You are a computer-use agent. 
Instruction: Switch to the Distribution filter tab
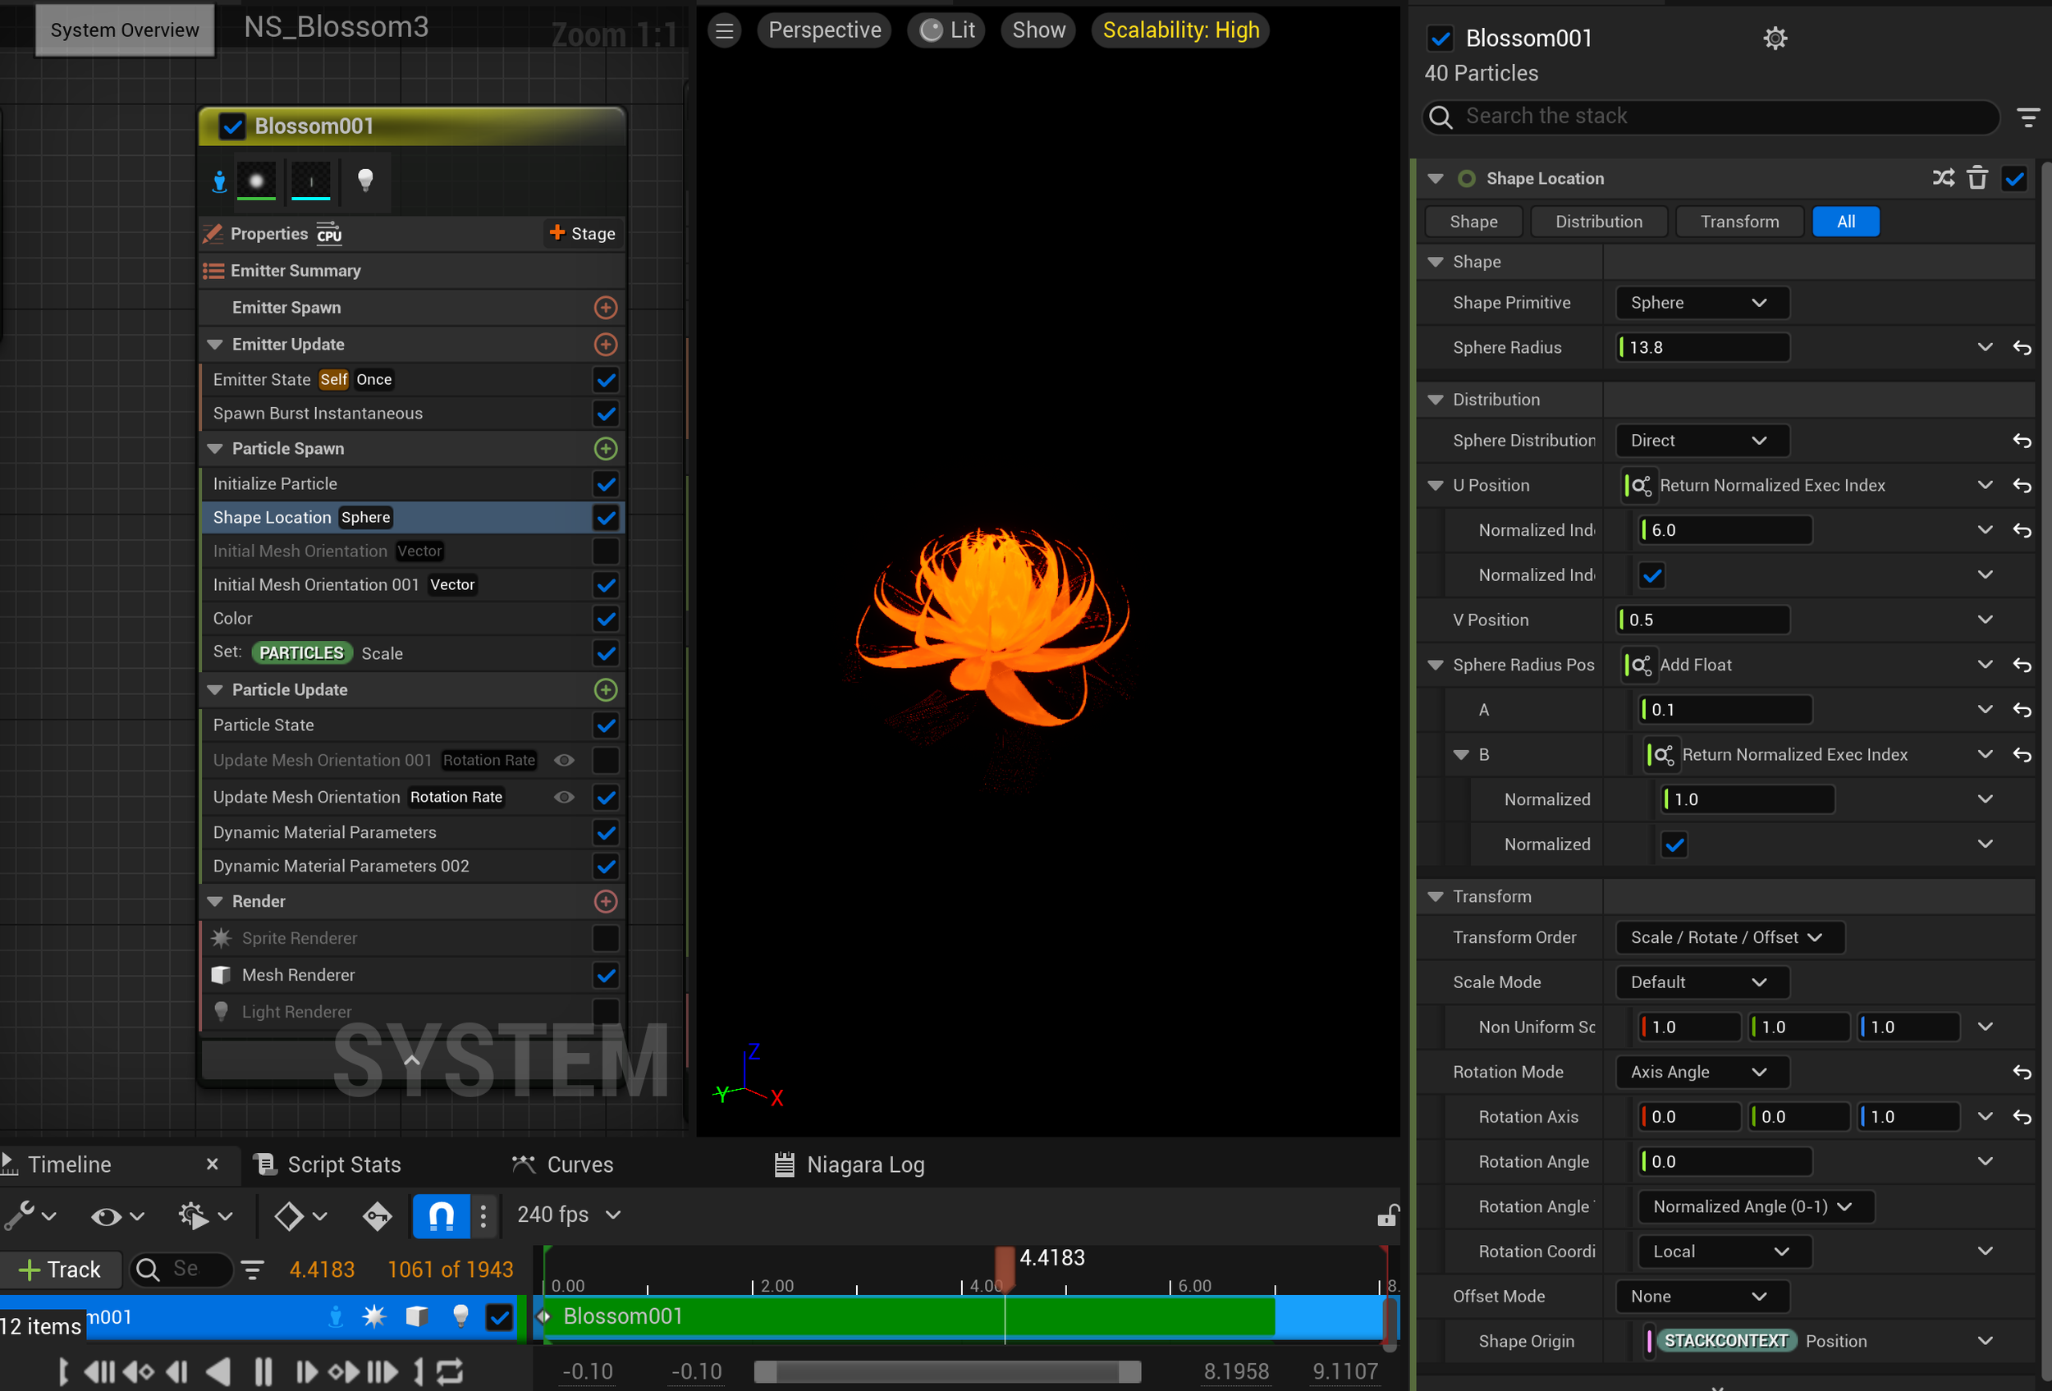(1598, 222)
